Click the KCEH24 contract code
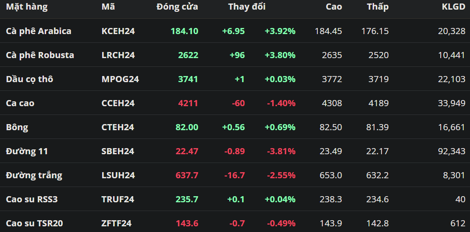Screen dimensions: 470x232 point(117,31)
